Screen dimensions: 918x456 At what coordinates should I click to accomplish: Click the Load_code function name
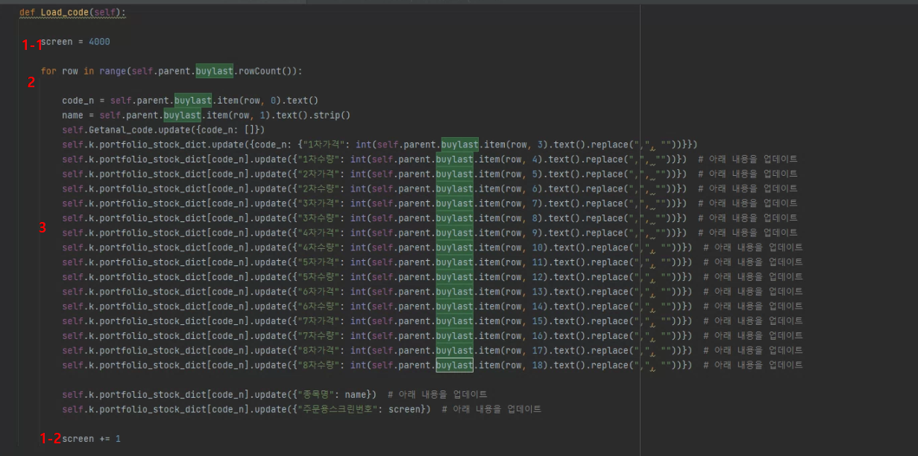point(66,13)
